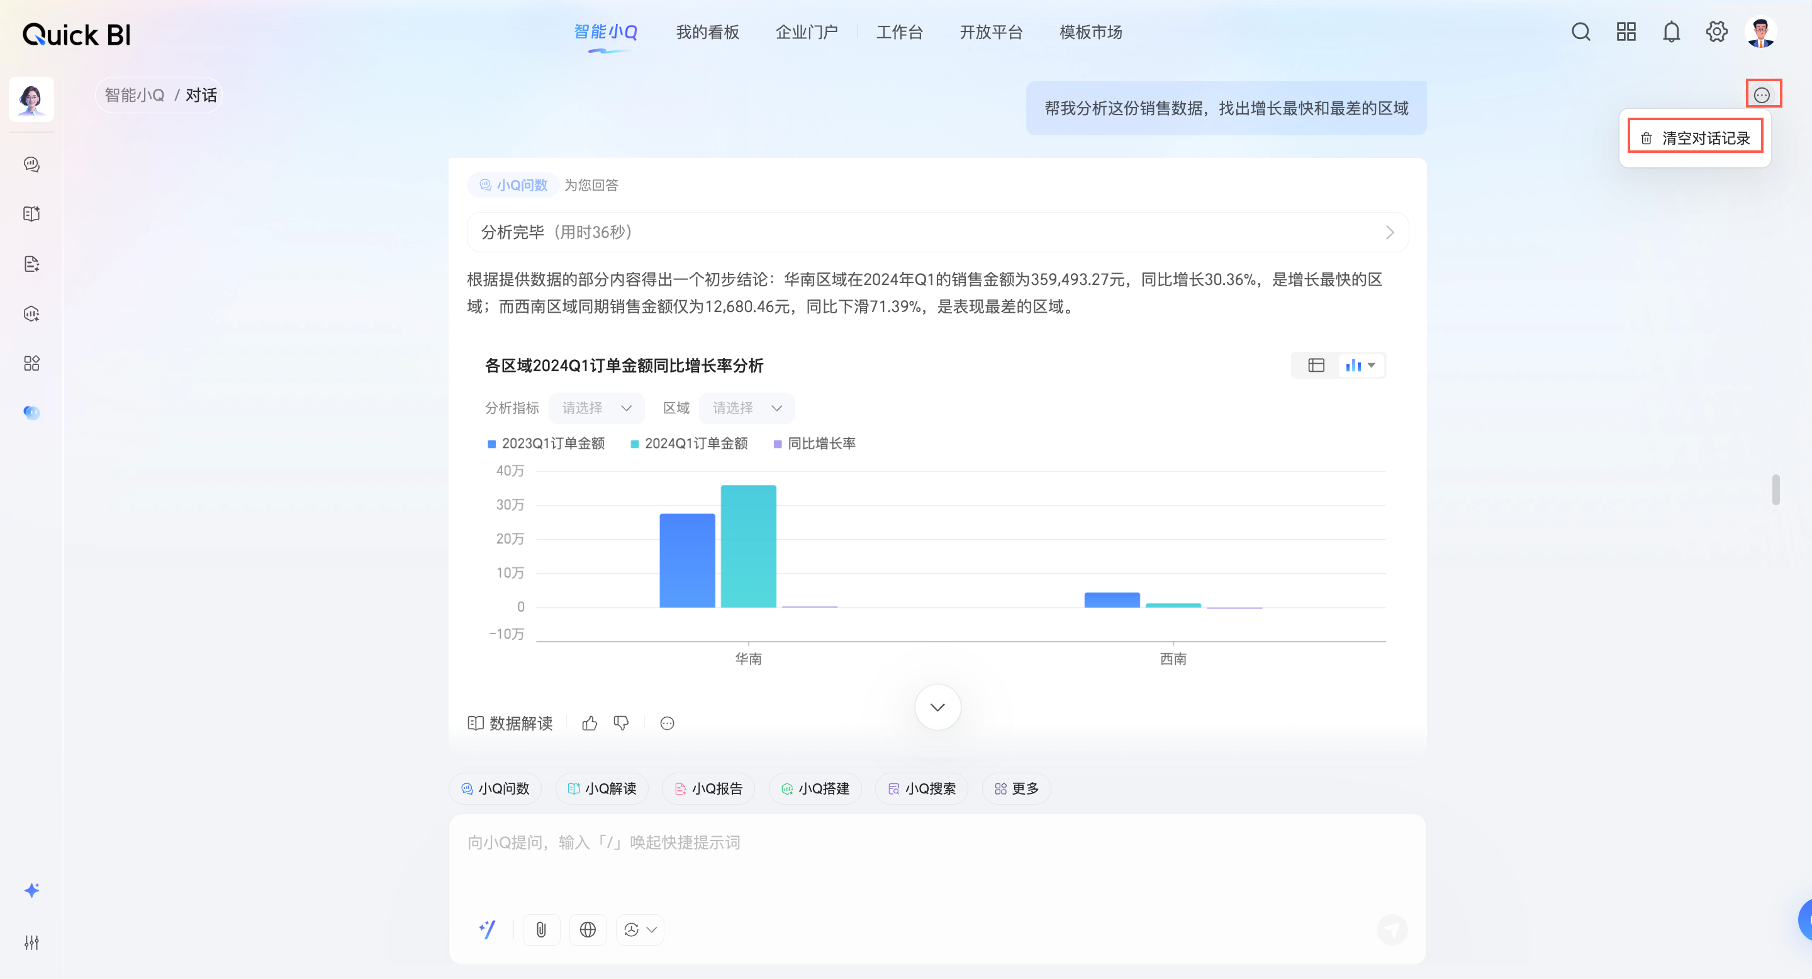This screenshot has height=979, width=1812.
Task: Open the apps grid icon in top bar
Action: coord(1626,32)
